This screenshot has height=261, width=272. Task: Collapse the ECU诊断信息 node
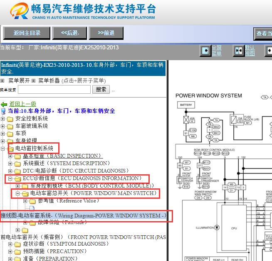click(x=10, y=178)
